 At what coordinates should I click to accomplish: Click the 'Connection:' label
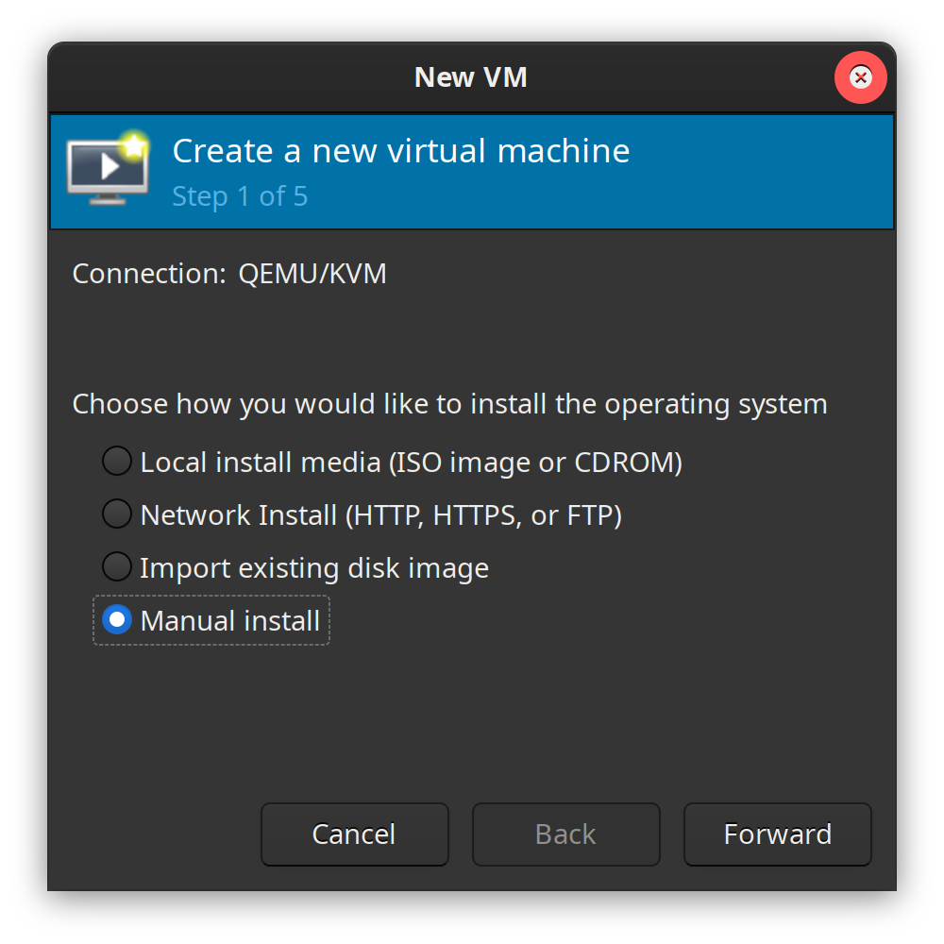[x=149, y=274]
